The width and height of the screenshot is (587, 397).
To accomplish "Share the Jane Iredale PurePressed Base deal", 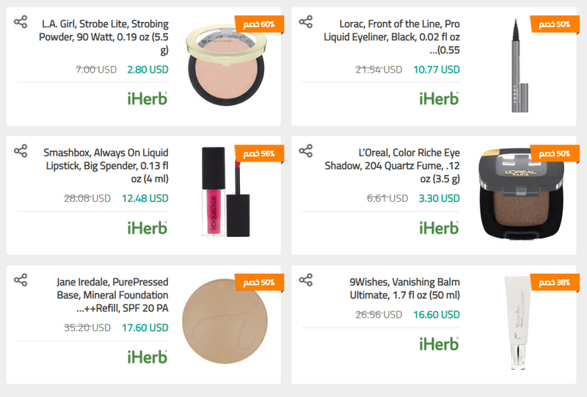I will pos(21,280).
